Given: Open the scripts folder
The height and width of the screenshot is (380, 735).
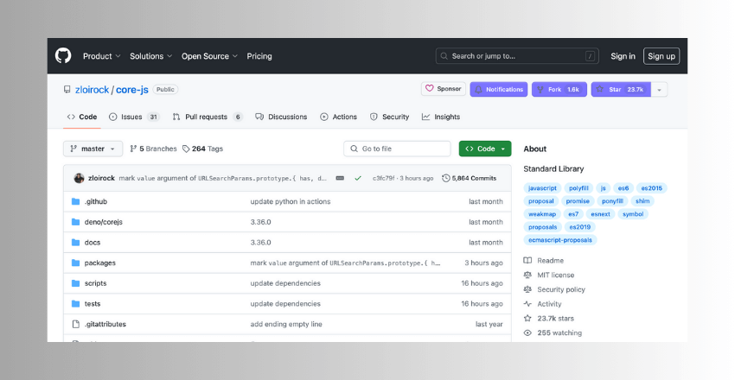Looking at the screenshot, I should pos(95,283).
